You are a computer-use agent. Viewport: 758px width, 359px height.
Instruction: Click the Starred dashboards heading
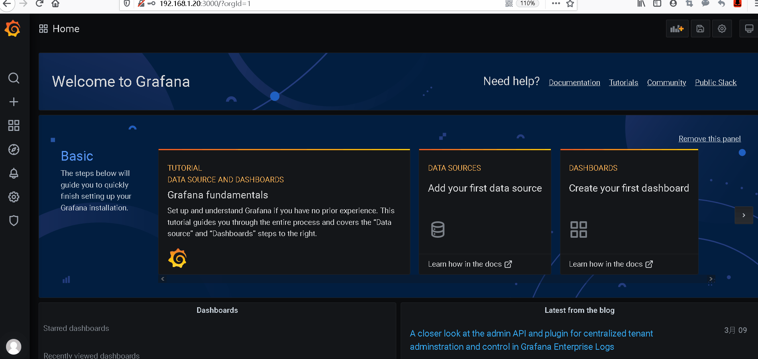point(76,328)
